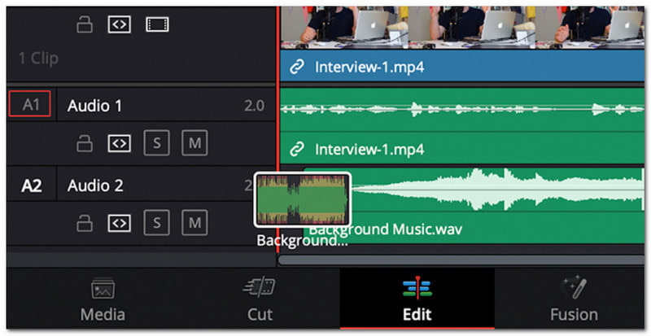Click the Audio 1 track name
This screenshot has width=651, height=336.
pos(94,106)
